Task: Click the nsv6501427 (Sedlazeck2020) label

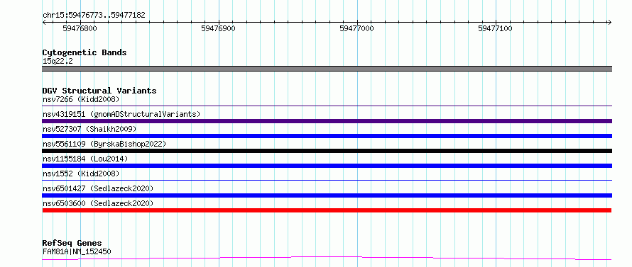Action: coord(98,188)
